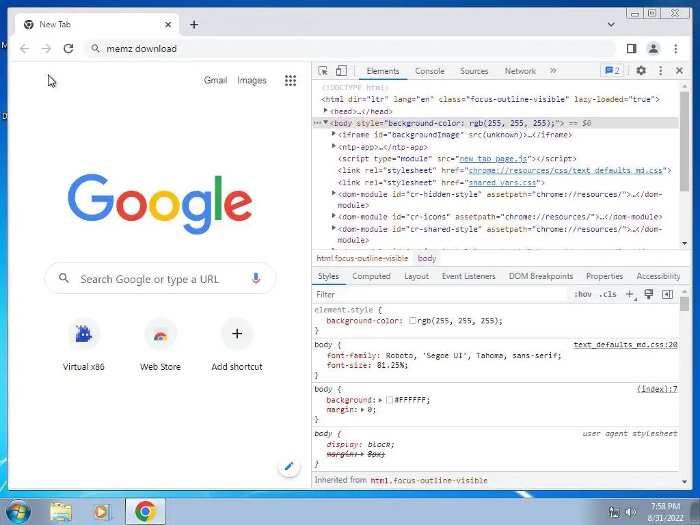Open the text_defaults_md.css href link
This screenshot has width=700, height=525.
[565, 170]
